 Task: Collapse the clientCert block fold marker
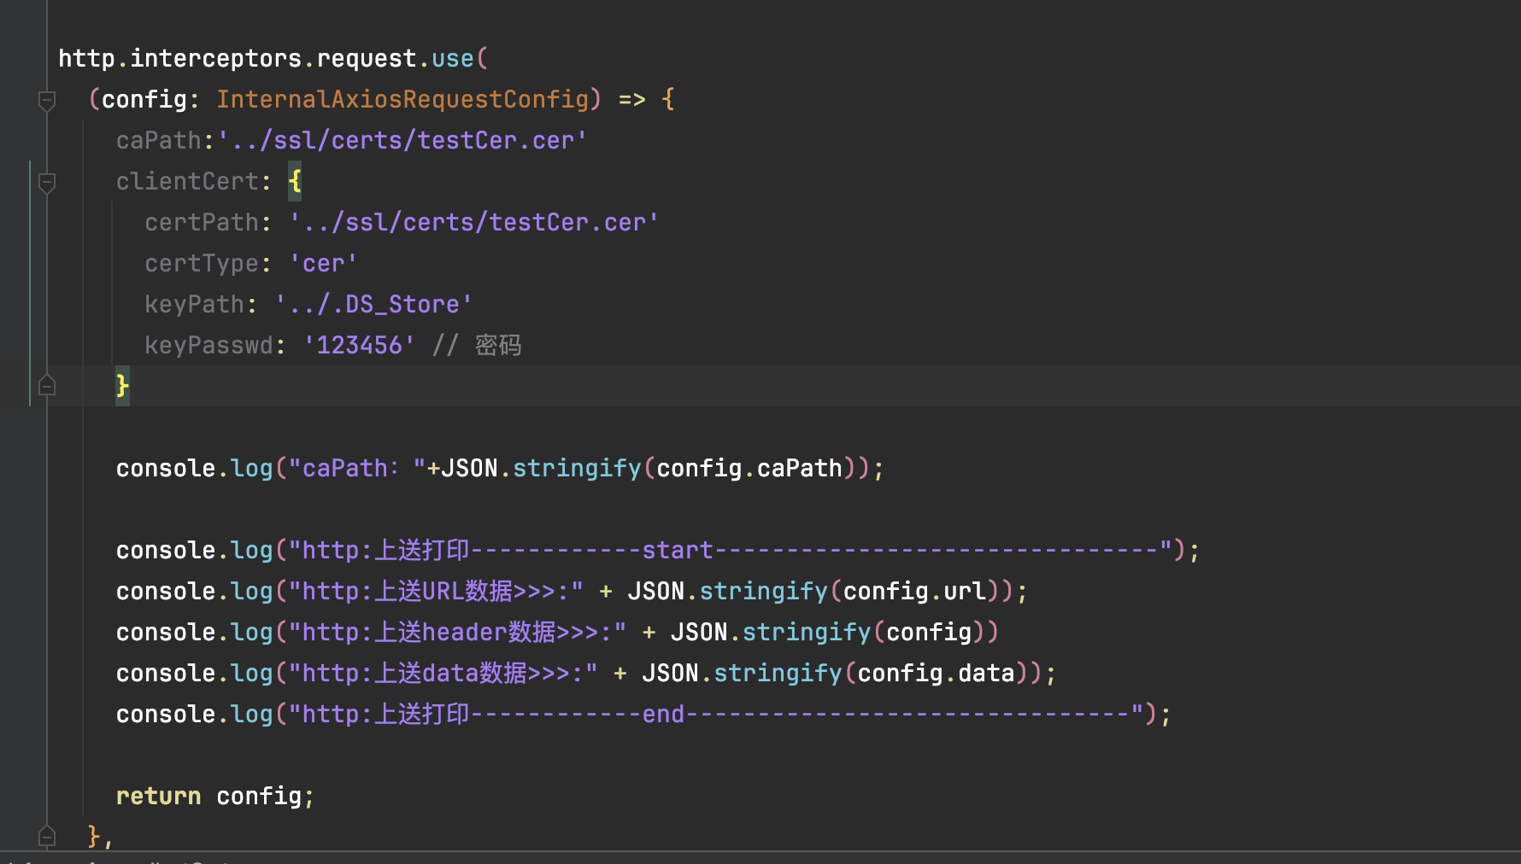point(47,183)
